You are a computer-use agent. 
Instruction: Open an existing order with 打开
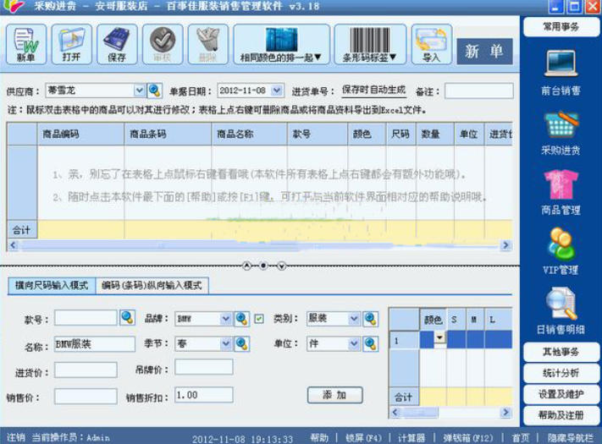click(x=72, y=44)
